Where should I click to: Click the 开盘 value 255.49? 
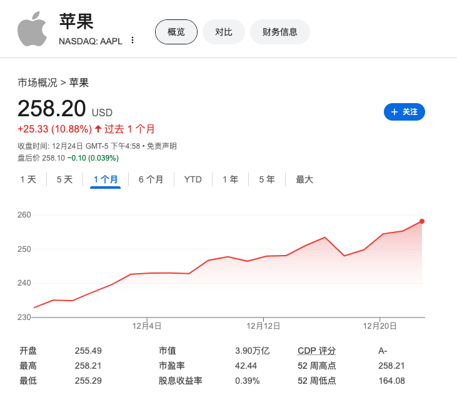pos(88,351)
